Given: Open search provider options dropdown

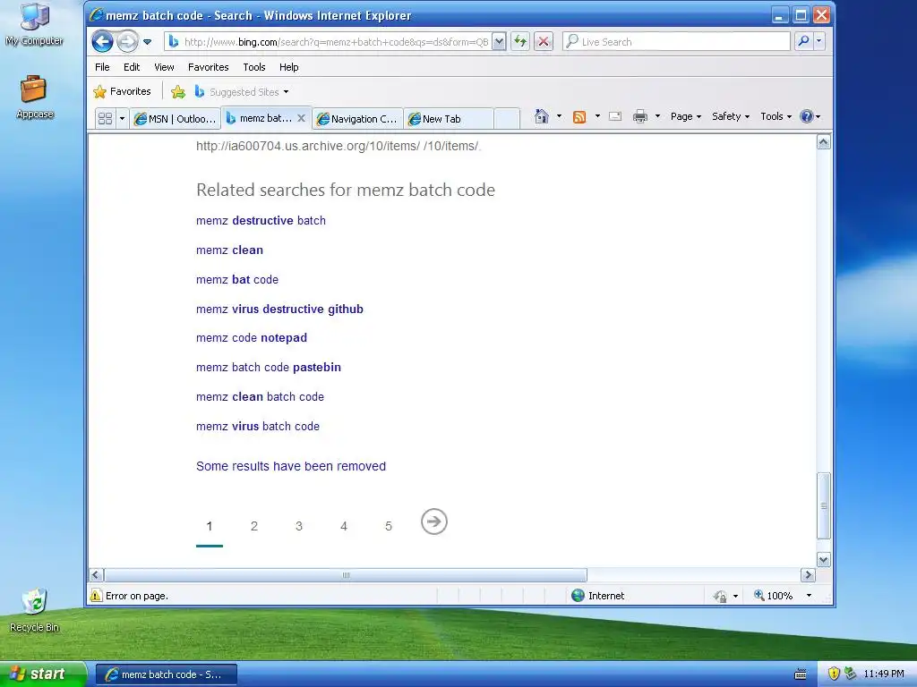Looking at the screenshot, I should coord(819,41).
